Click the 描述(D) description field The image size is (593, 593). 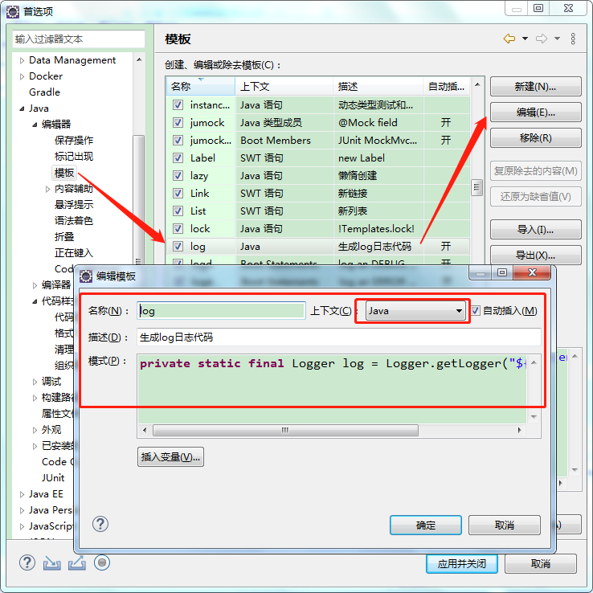339,337
